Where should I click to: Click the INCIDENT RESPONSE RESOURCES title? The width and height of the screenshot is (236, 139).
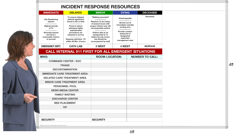[x=100, y=7]
